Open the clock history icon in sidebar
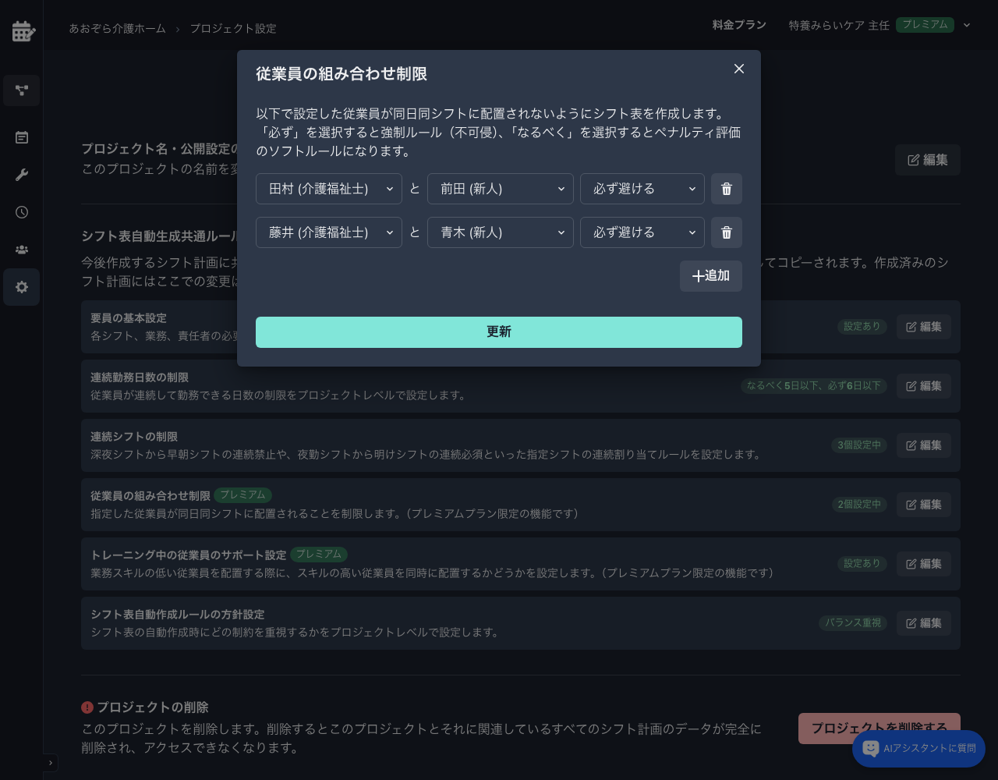 click(x=21, y=212)
